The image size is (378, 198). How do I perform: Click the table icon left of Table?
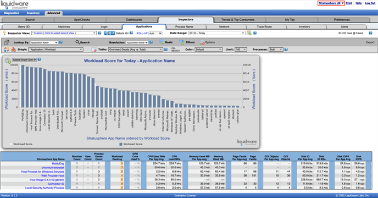pos(94,50)
